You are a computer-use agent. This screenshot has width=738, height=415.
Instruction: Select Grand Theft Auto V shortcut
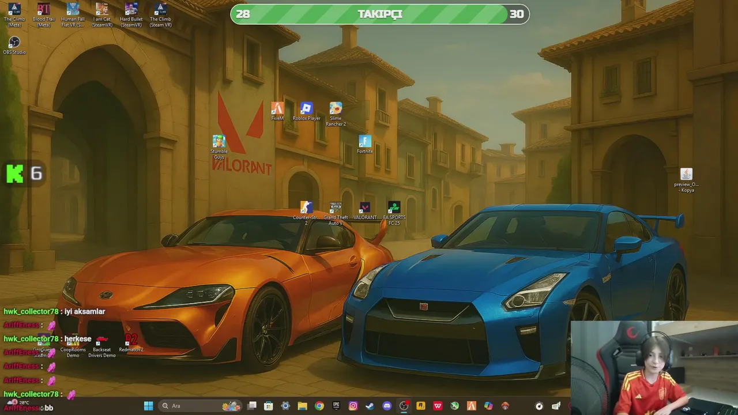[x=336, y=213]
